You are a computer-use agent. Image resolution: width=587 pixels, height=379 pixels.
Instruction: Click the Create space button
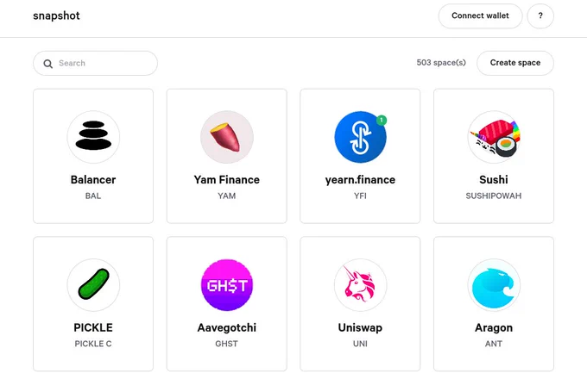tap(515, 63)
